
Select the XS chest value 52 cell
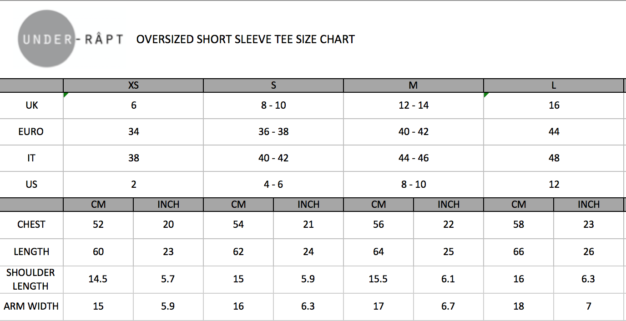pos(98,225)
